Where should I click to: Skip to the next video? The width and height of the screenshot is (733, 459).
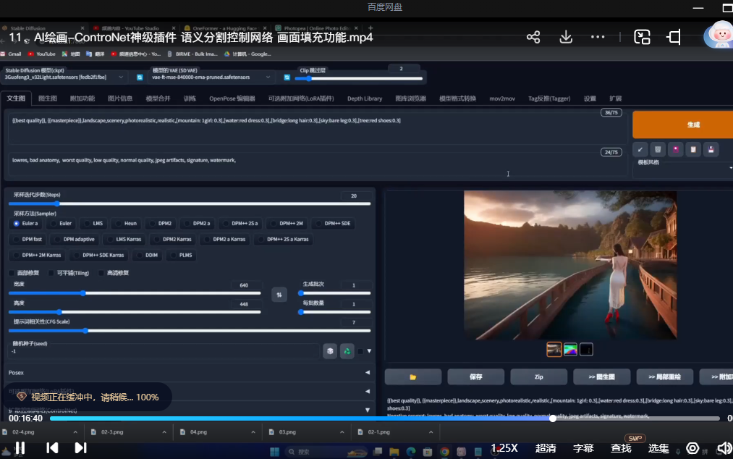pos(80,447)
